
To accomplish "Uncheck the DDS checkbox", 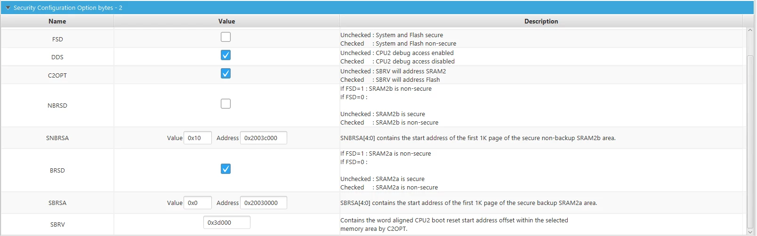I will [226, 55].
